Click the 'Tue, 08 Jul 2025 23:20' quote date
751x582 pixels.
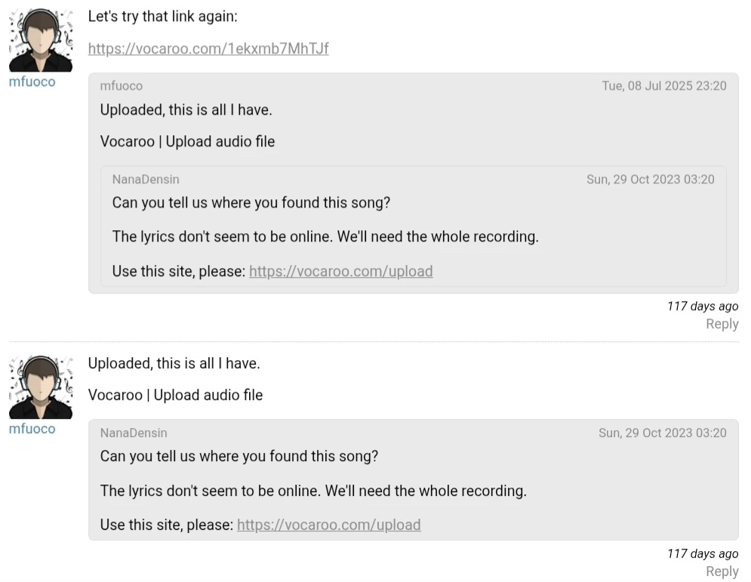tap(663, 86)
